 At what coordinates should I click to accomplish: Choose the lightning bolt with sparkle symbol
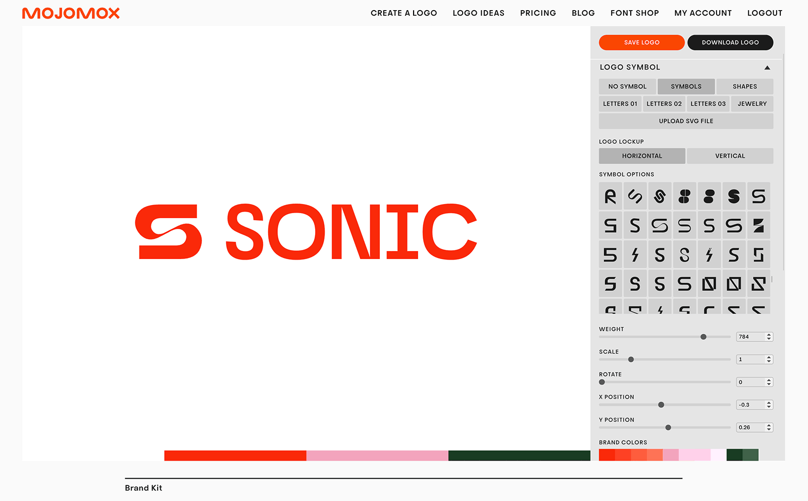pyautogui.click(x=709, y=255)
